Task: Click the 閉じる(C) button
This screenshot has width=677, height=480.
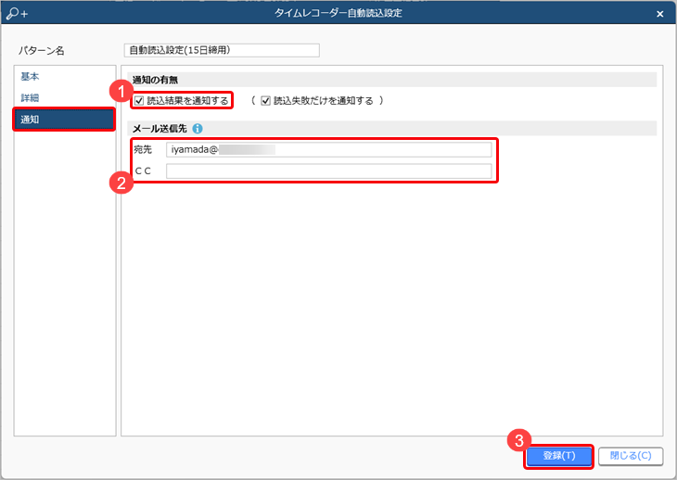Action: point(631,456)
